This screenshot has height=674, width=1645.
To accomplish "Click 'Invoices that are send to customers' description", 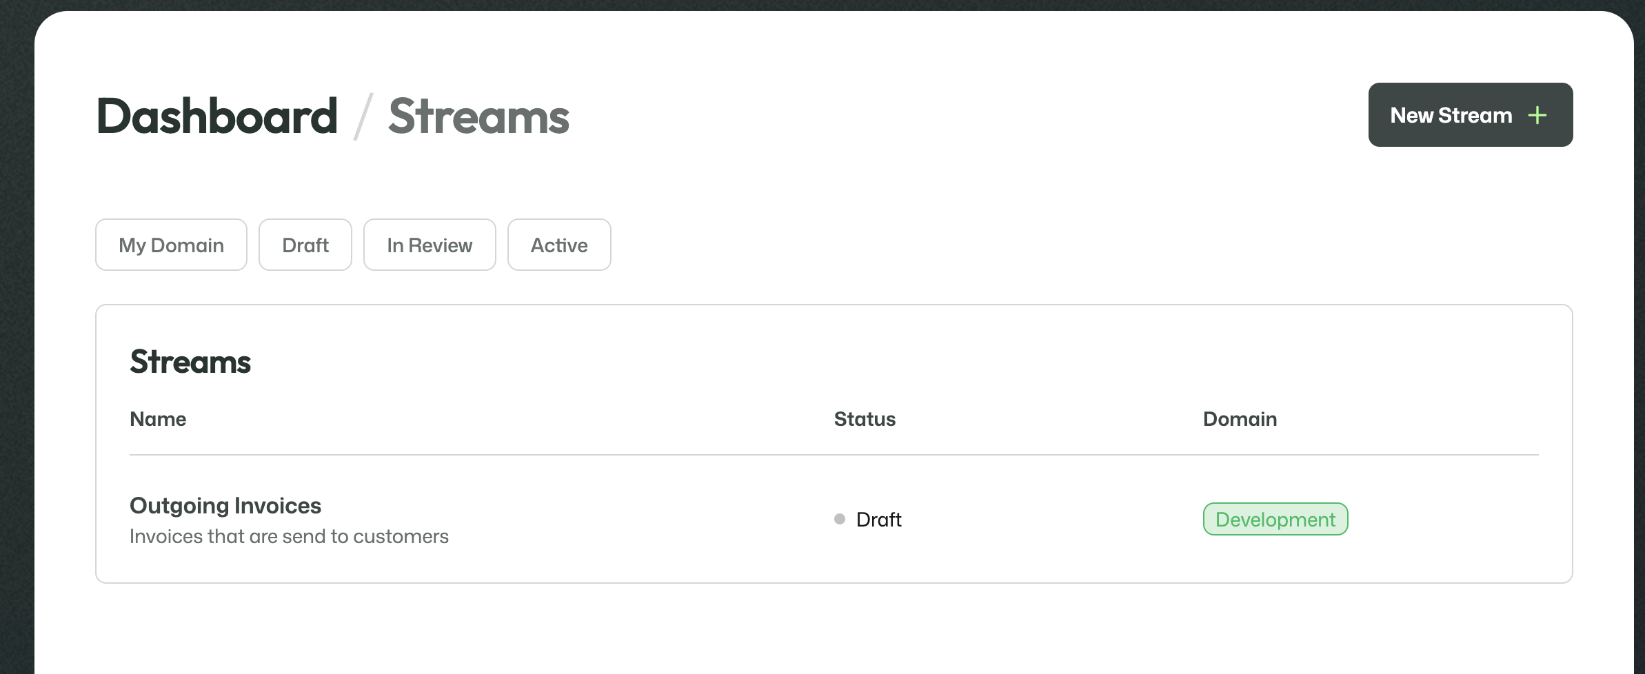I will [289, 536].
